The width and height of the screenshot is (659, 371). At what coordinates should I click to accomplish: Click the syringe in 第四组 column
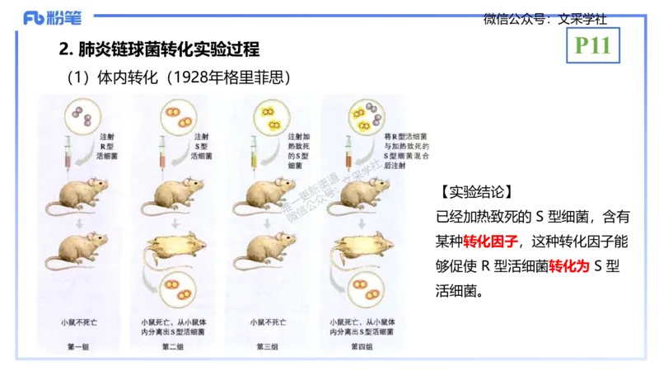click(348, 153)
